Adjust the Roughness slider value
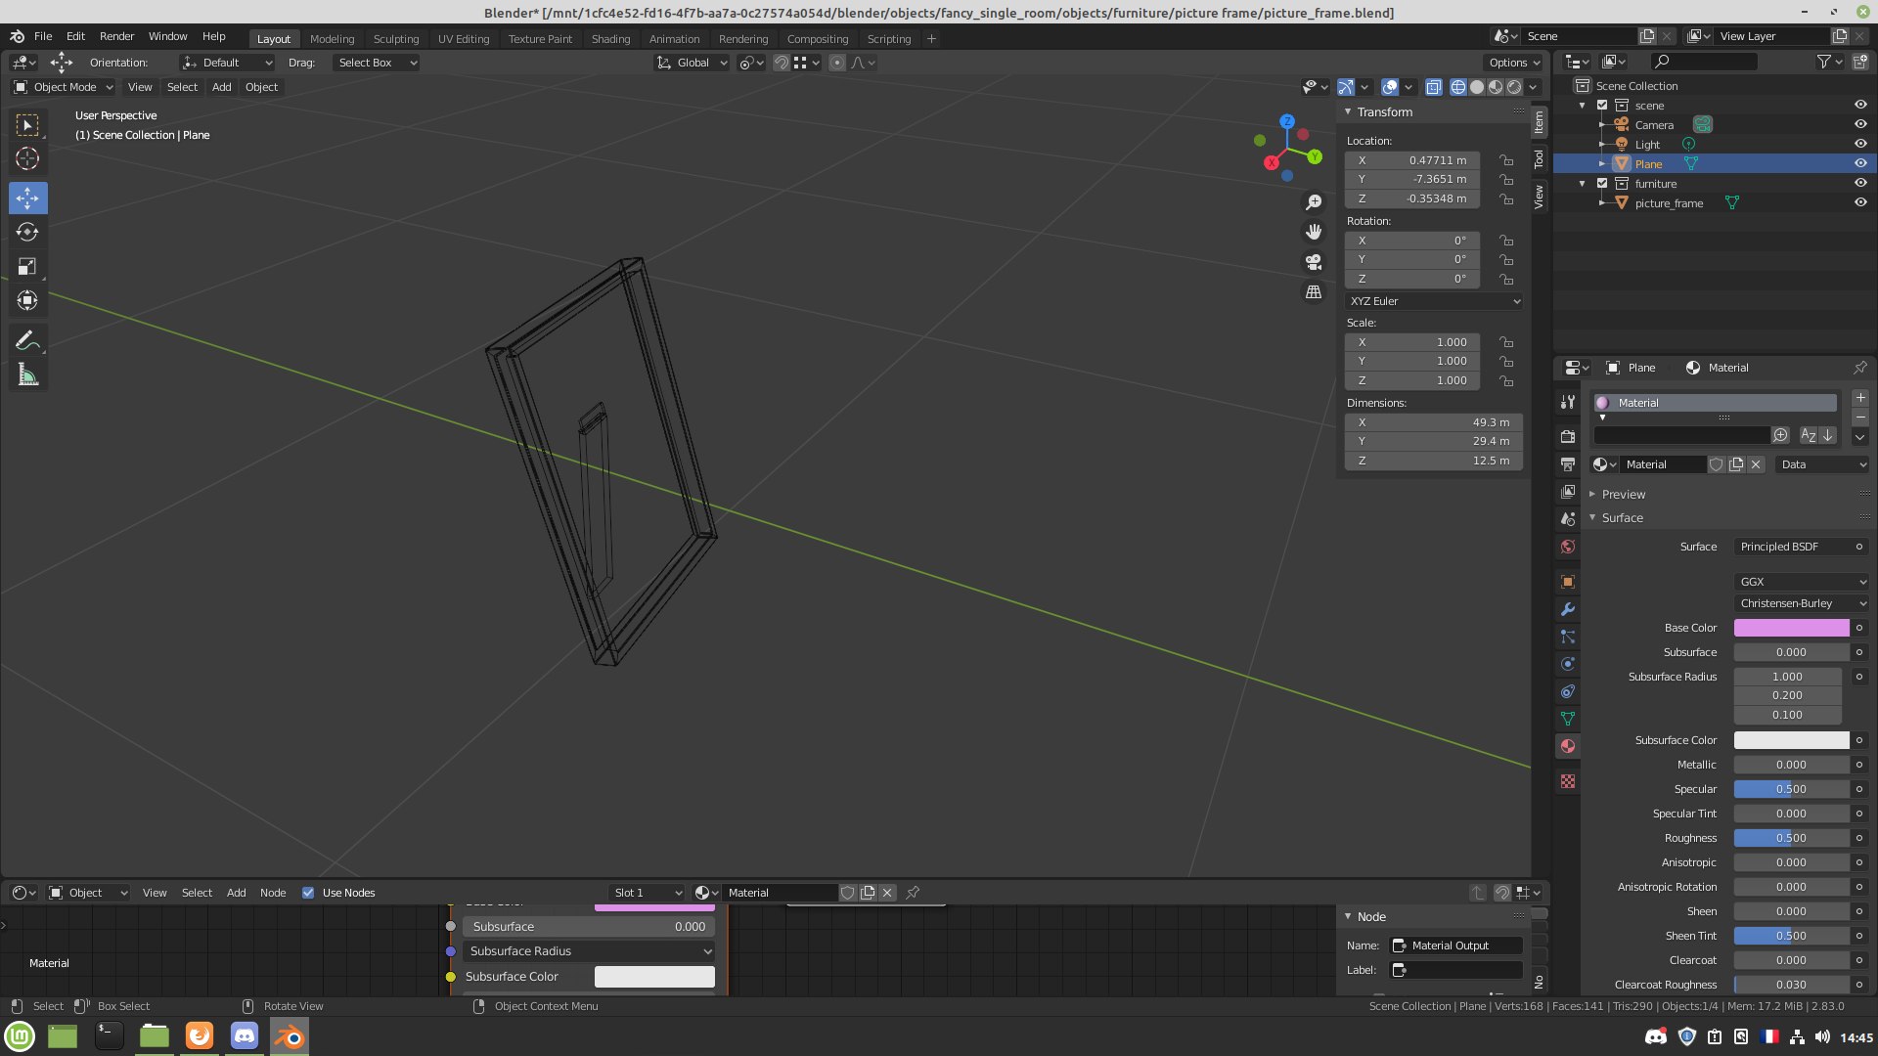Image resolution: width=1878 pixels, height=1056 pixels. (1791, 838)
